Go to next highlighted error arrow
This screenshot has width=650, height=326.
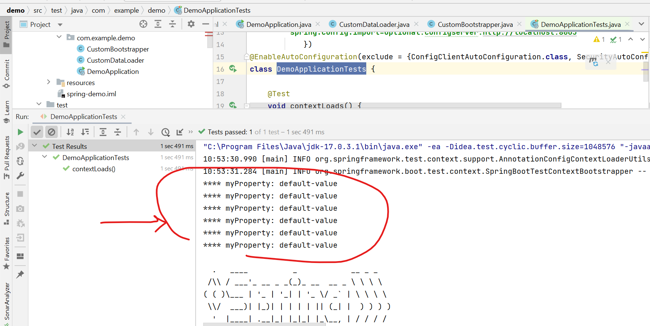643,39
